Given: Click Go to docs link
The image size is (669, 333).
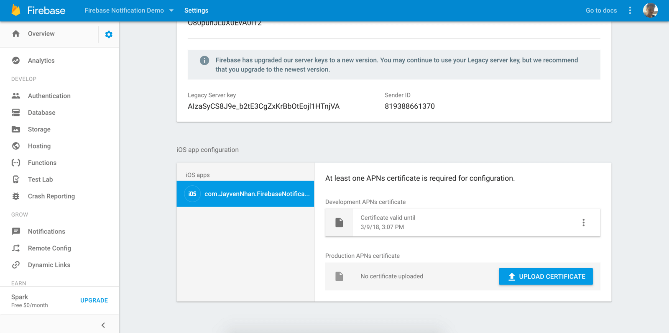Looking at the screenshot, I should [601, 10].
